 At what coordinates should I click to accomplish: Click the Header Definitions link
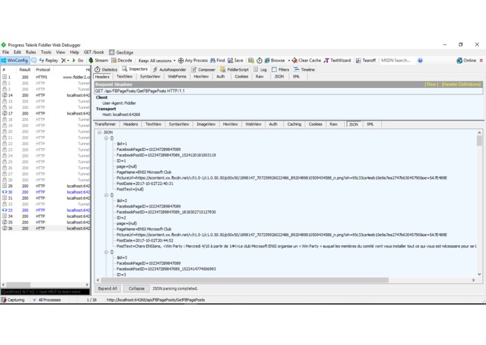(461, 85)
